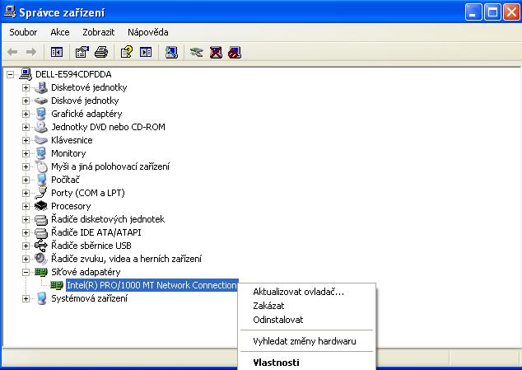The image size is (522, 370).
Task: Click the computer icon beside DELL-E594CDFDDA
Action: coord(26,74)
